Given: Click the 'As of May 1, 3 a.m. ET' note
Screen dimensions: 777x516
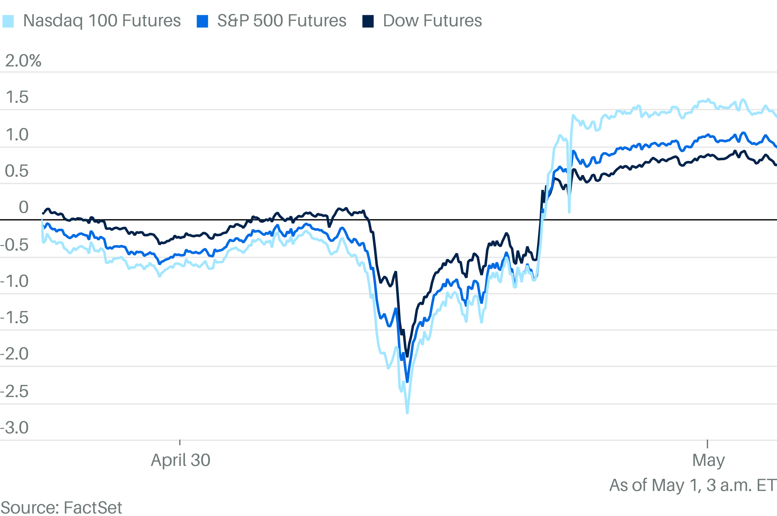Looking at the screenshot, I should click(693, 485).
